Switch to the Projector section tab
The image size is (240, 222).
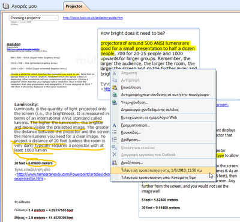[74, 6]
